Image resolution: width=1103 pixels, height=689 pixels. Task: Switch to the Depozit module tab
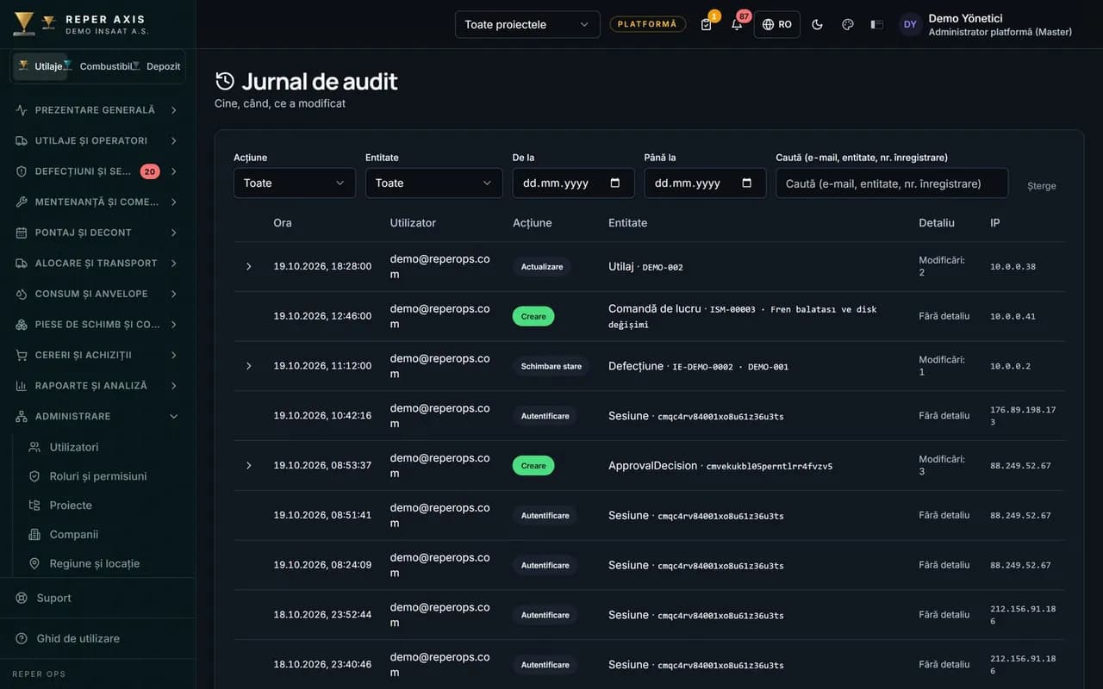159,66
